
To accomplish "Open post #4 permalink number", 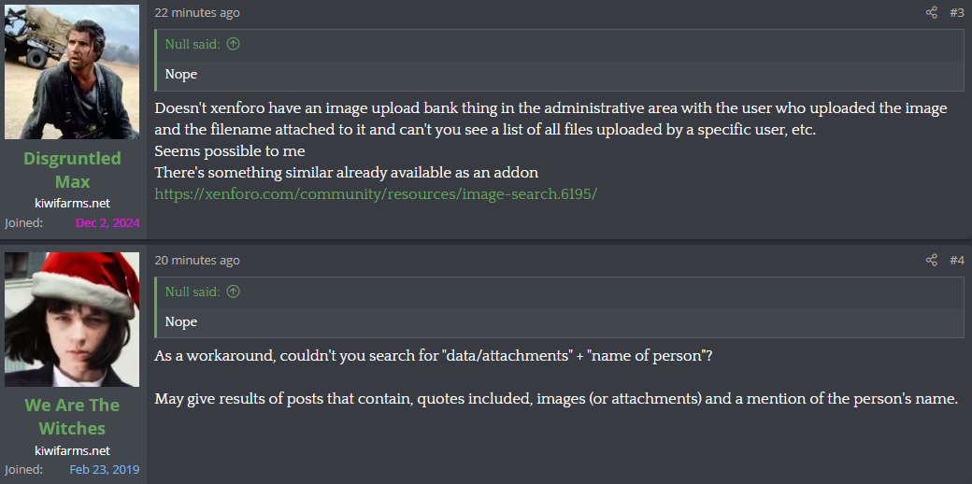I will point(956,261).
